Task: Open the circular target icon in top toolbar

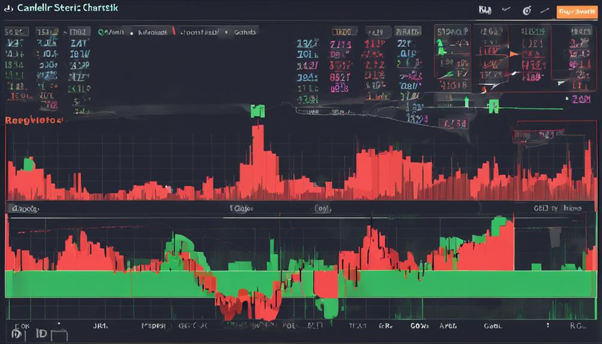Action: pos(527,11)
